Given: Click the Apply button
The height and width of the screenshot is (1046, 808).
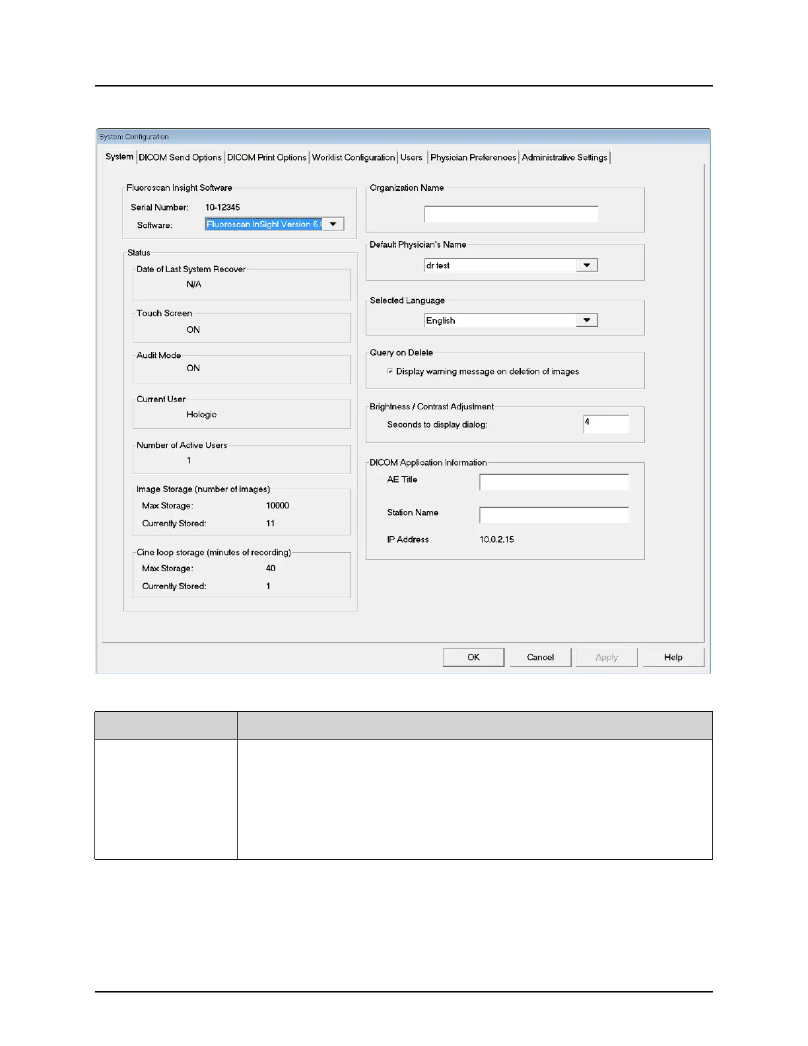Looking at the screenshot, I should click(x=607, y=657).
